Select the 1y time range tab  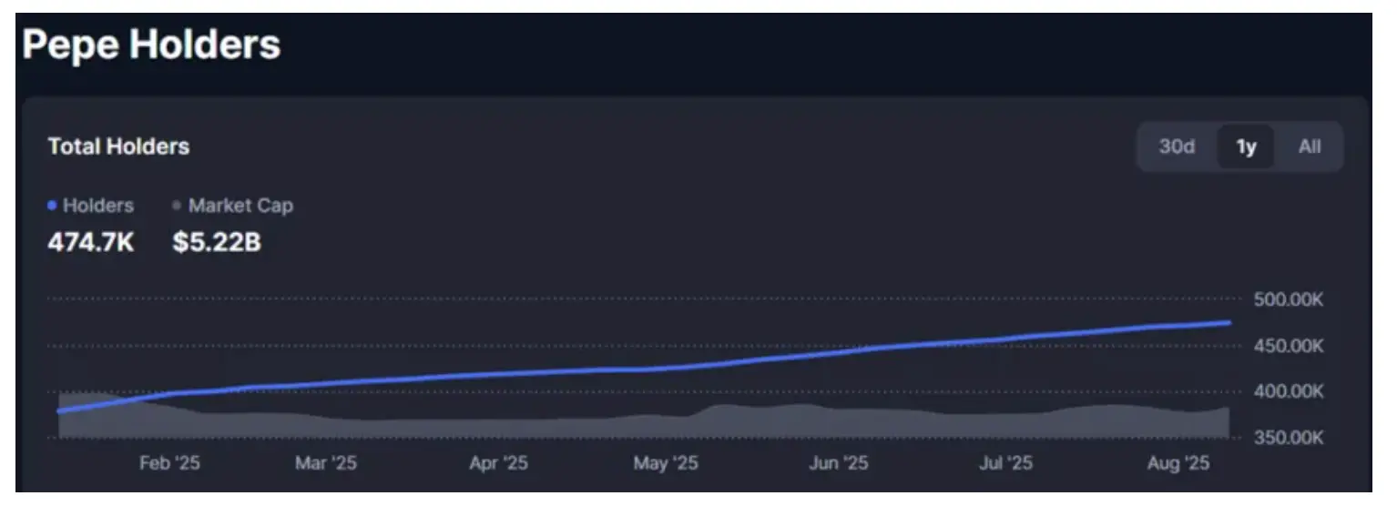tap(1246, 147)
